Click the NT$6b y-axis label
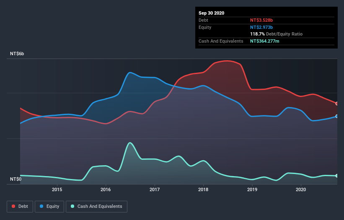Screen dimensions: 344x220 (17, 54)
